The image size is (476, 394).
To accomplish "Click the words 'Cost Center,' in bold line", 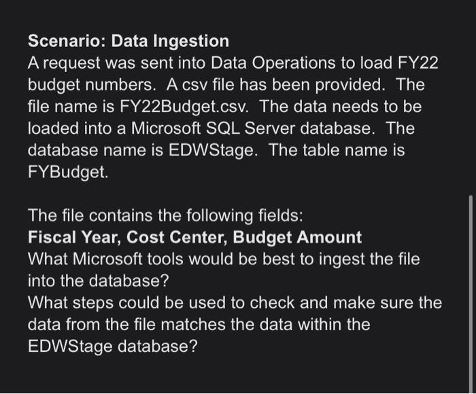I will (177, 237).
